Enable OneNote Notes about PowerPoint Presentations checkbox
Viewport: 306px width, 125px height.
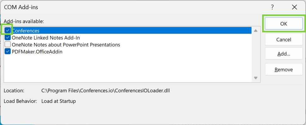tap(8, 45)
